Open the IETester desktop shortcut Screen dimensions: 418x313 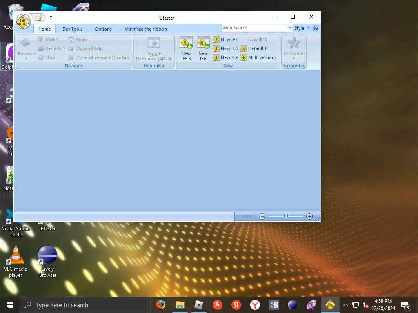click(47, 226)
